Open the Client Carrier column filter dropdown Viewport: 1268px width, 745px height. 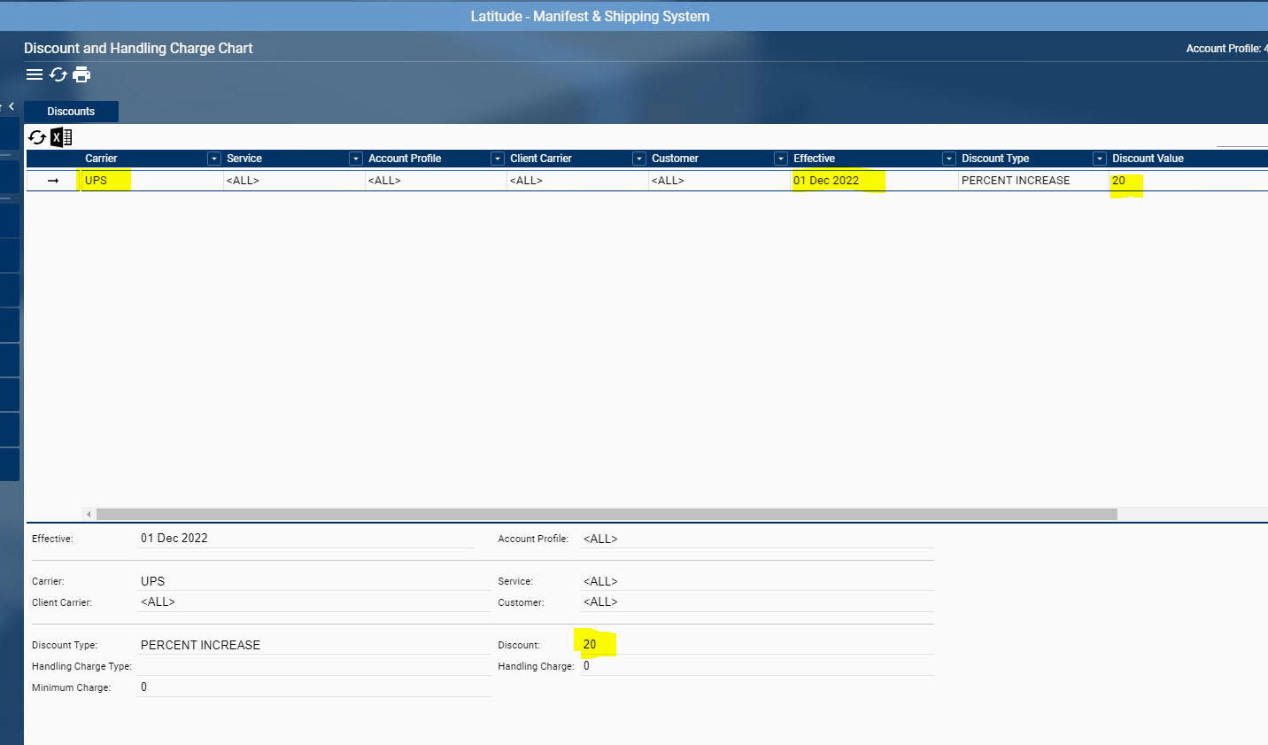638,159
